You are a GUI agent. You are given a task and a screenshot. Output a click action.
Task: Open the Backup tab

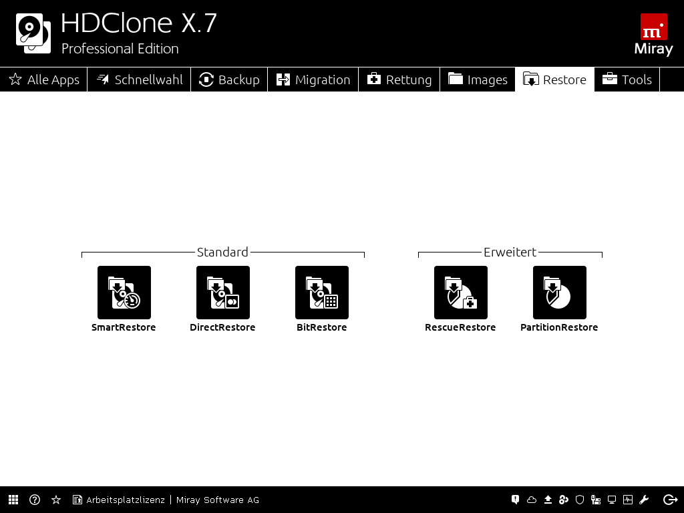point(229,79)
